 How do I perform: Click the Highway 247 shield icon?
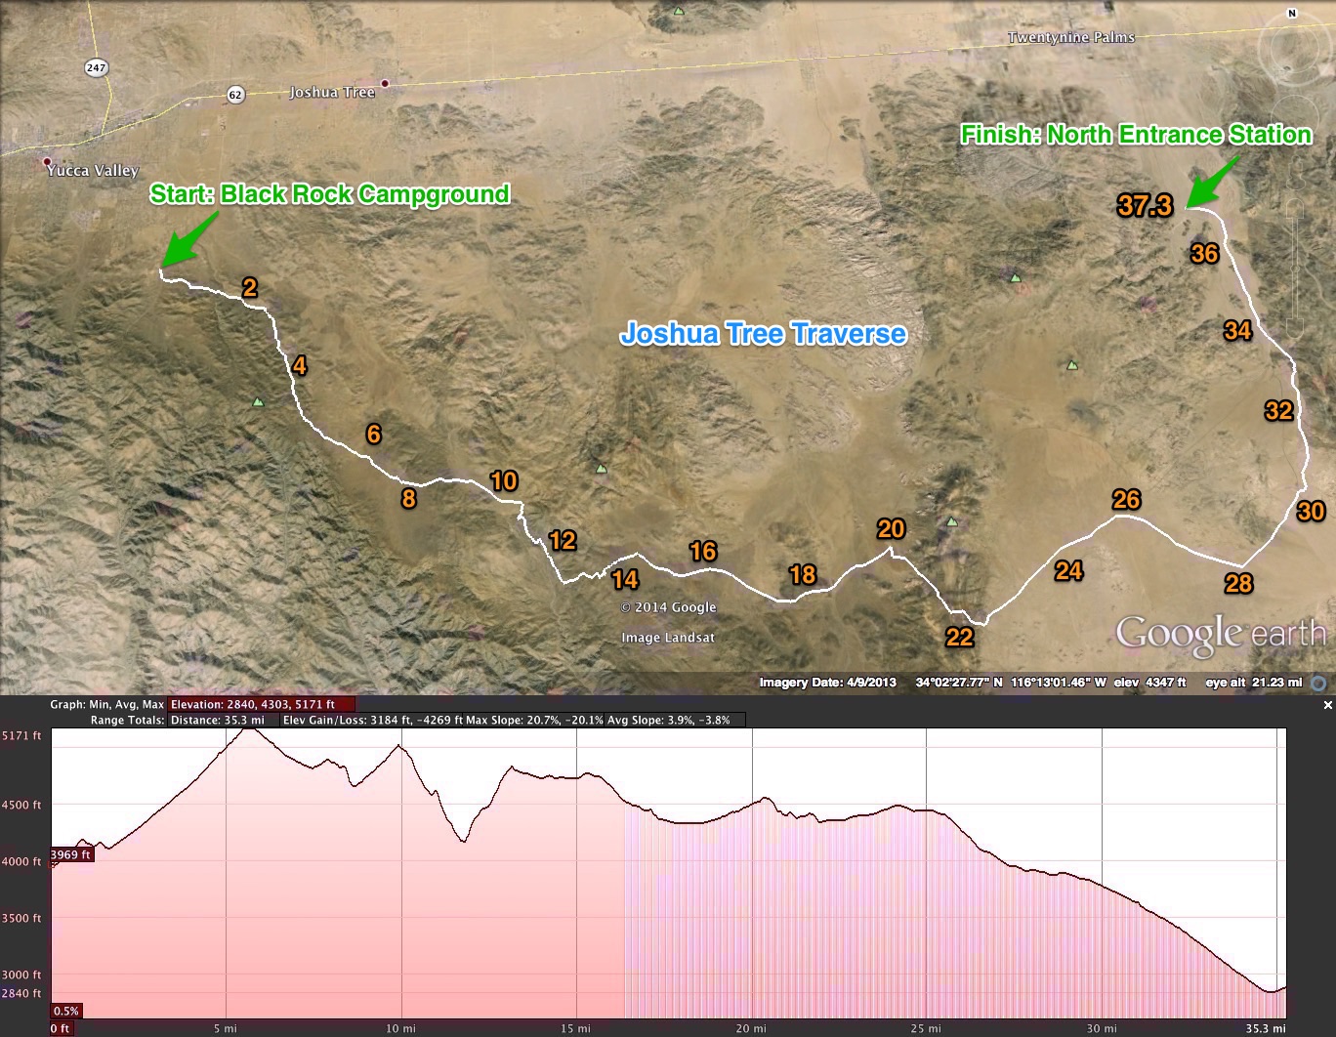point(96,67)
